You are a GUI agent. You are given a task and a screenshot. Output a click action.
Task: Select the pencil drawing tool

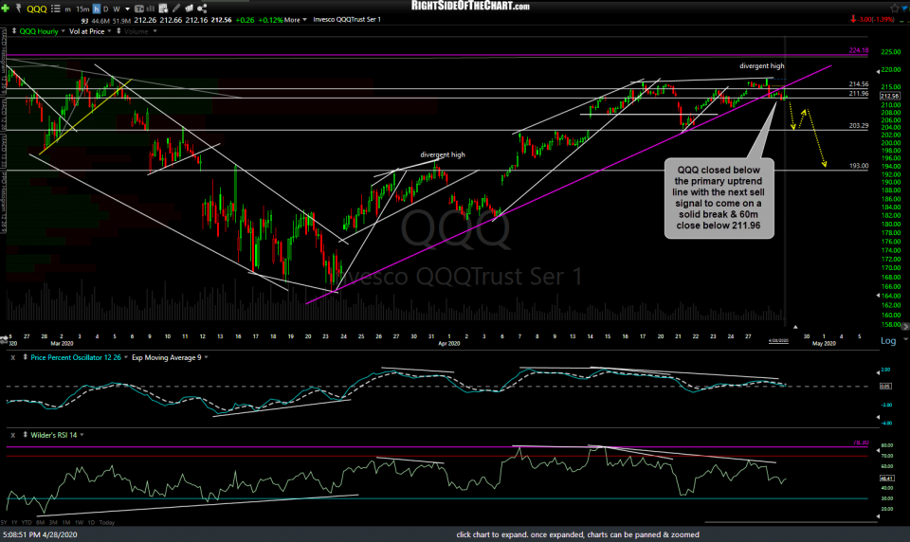click(x=176, y=9)
